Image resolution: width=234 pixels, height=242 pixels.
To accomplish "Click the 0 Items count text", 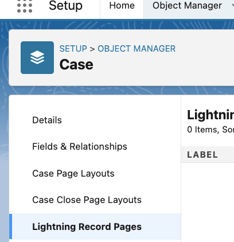I will click(x=203, y=130).
